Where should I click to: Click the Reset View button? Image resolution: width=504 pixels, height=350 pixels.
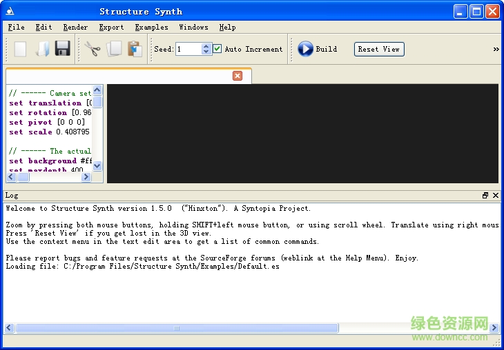pos(379,49)
